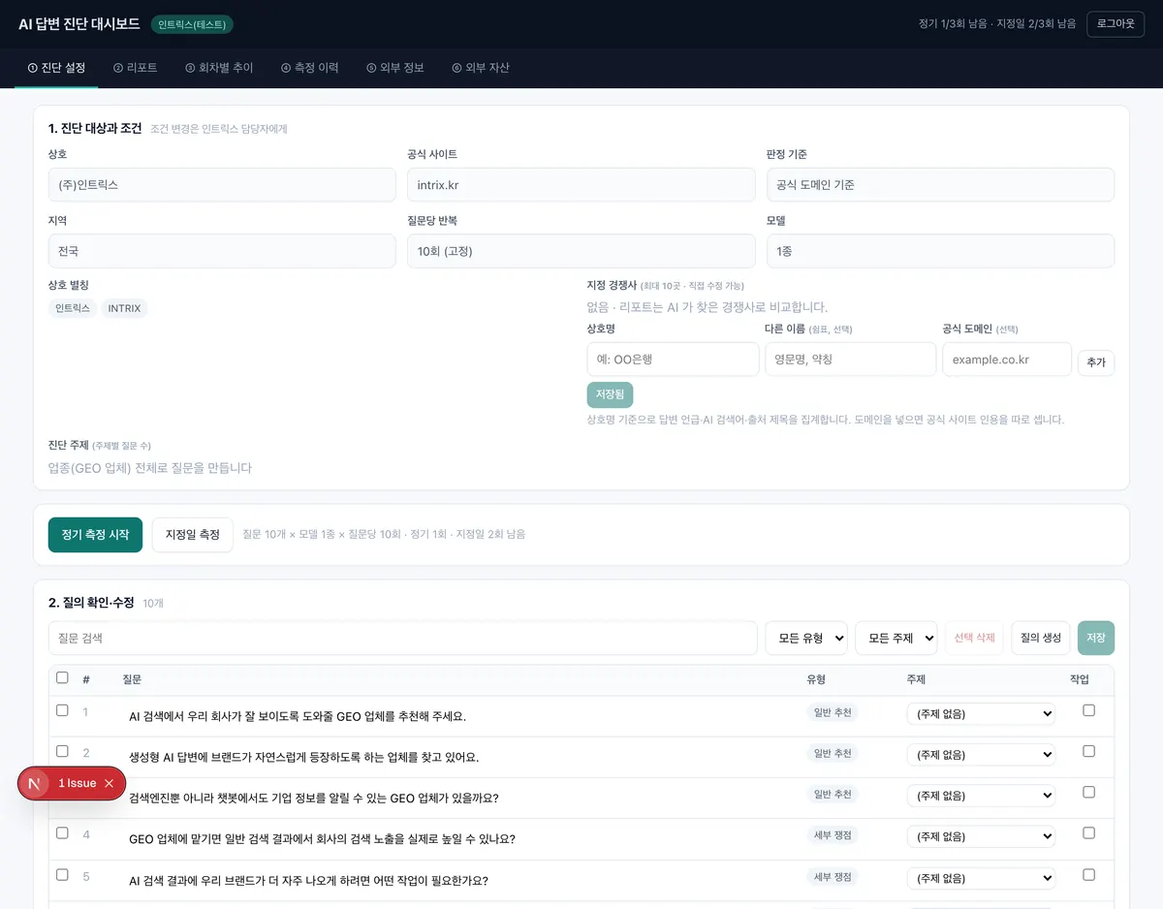Toggle the 작업 checkbox for question 4
1163x909 pixels.
[1088, 832]
